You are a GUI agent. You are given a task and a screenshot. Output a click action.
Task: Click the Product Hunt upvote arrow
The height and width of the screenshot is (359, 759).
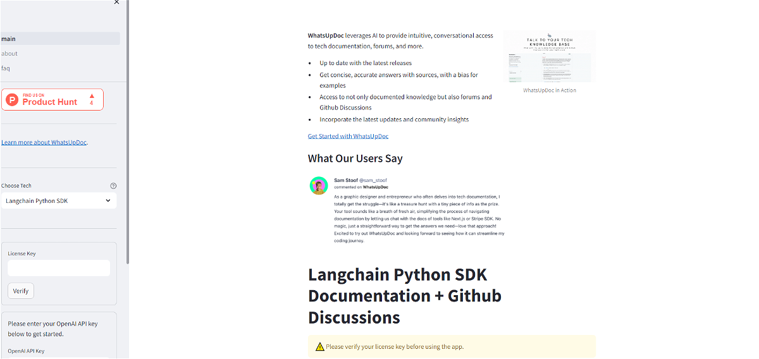click(x=92, y=97)
